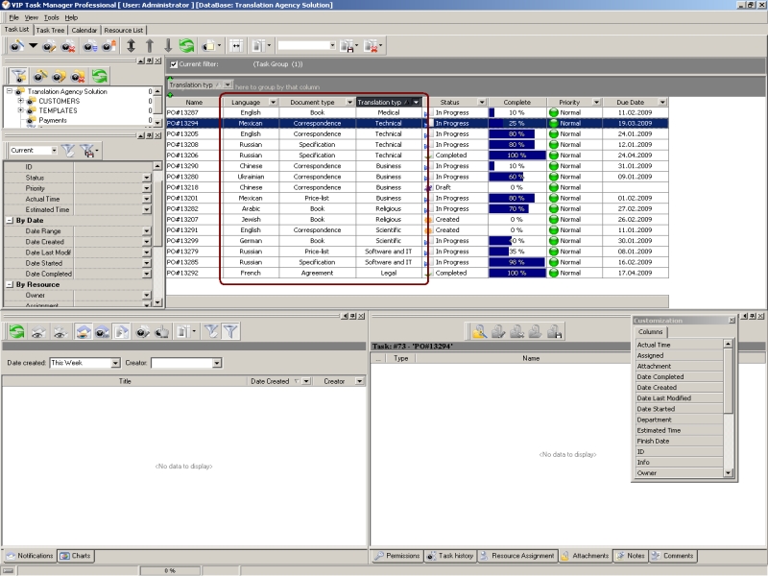Click the grey up arrow toolbar icon

(x=150, y=45)
